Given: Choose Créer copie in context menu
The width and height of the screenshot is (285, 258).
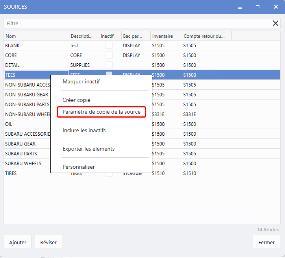Looking at the screenshot, I should [76, 100].
